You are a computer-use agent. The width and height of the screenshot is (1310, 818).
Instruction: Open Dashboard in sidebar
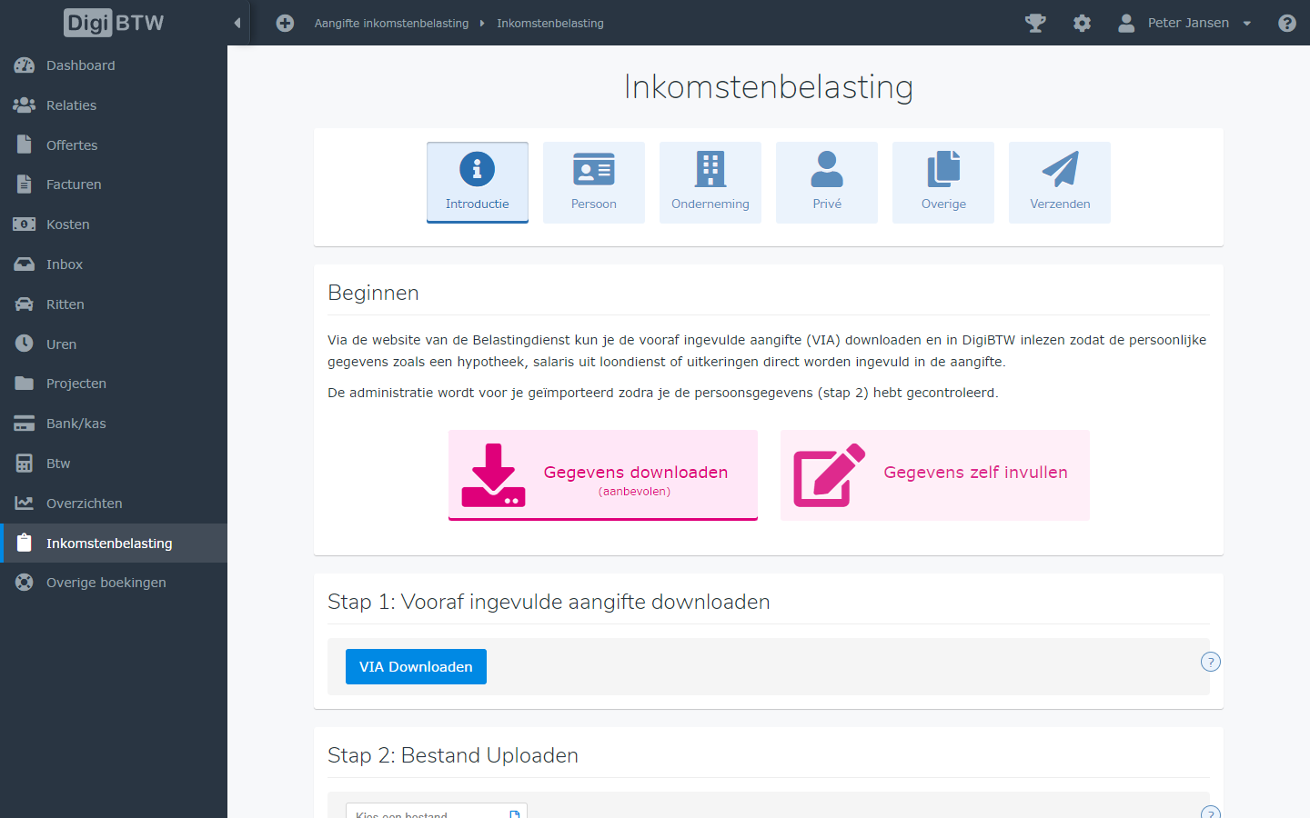81,65
